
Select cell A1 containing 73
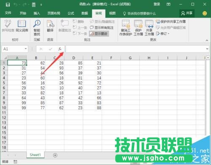(x=17, y=63)
